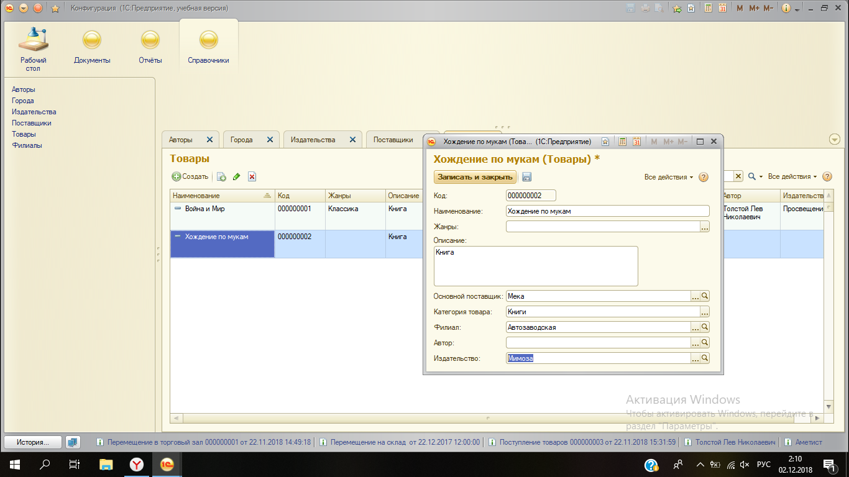Image resolution: width=849 pixels, height=477 pixels.
Task: Switch to the Авторы tab
Action: (181, 140)
